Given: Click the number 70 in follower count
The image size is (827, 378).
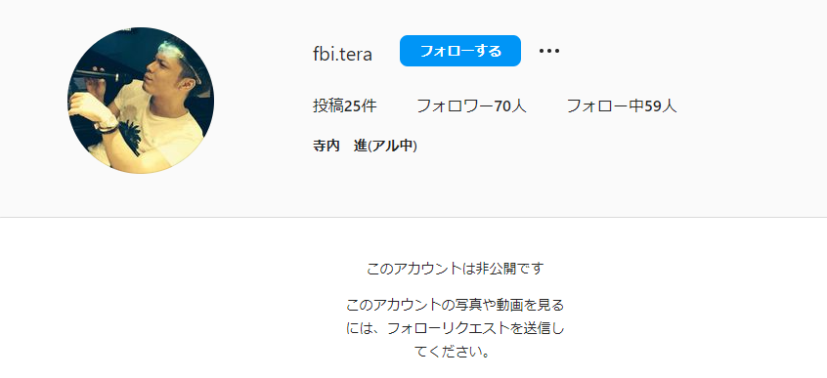Looking at the screenshot, I should click(502, 105).
